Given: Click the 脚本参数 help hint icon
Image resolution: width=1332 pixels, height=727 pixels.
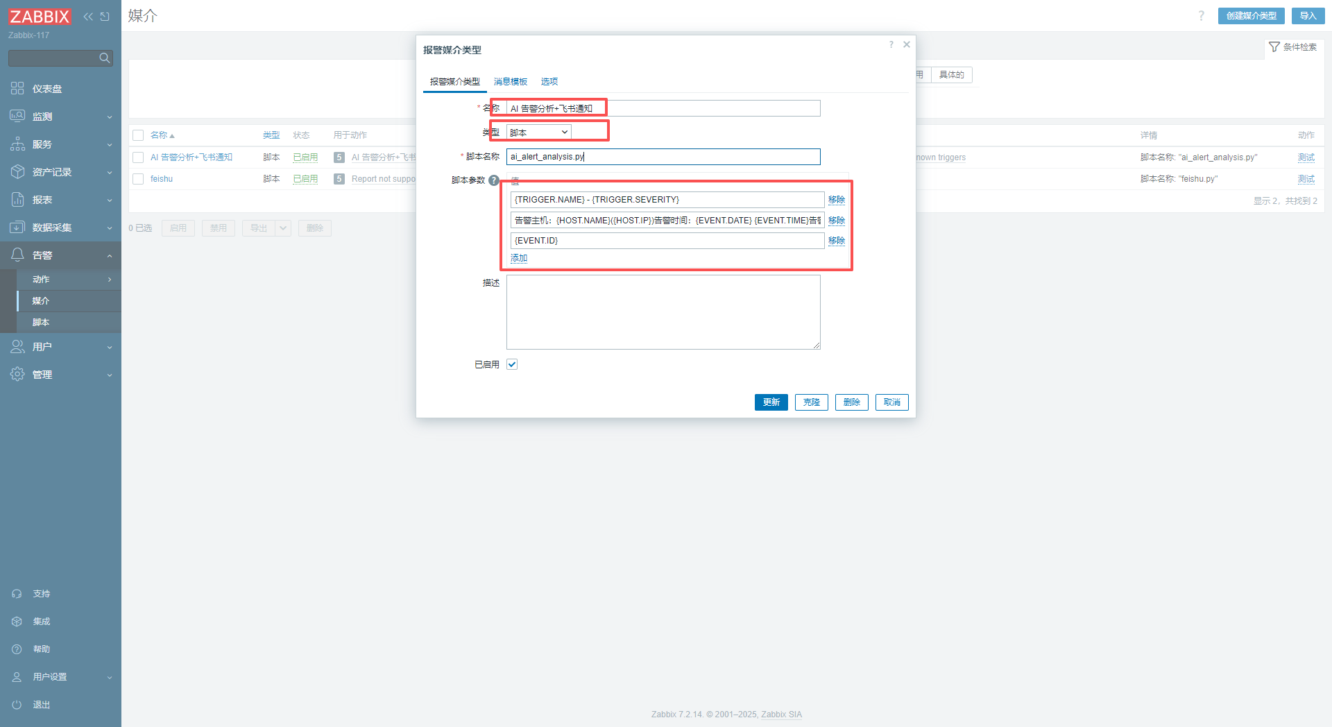Looking at the screenshot, I should click(494, 180).
